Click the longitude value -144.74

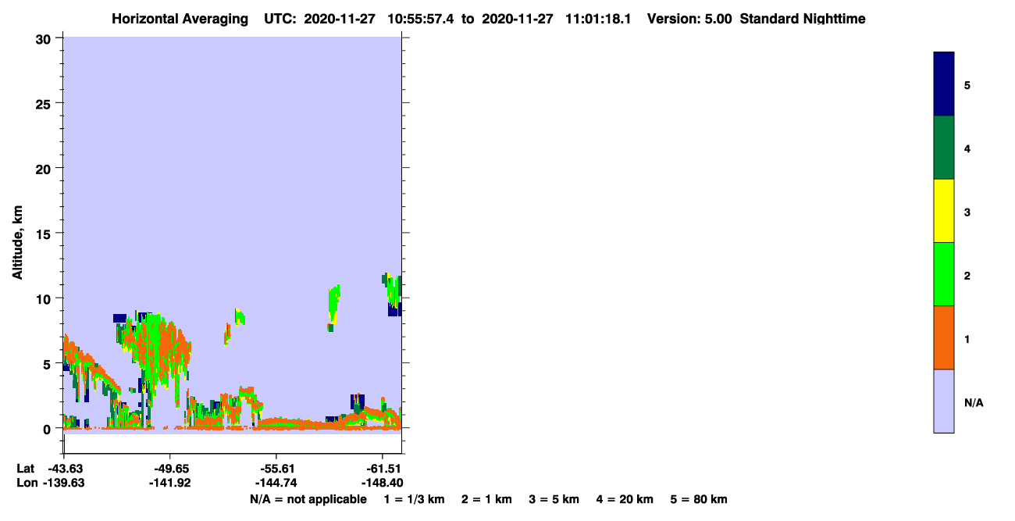coord(276,483)
